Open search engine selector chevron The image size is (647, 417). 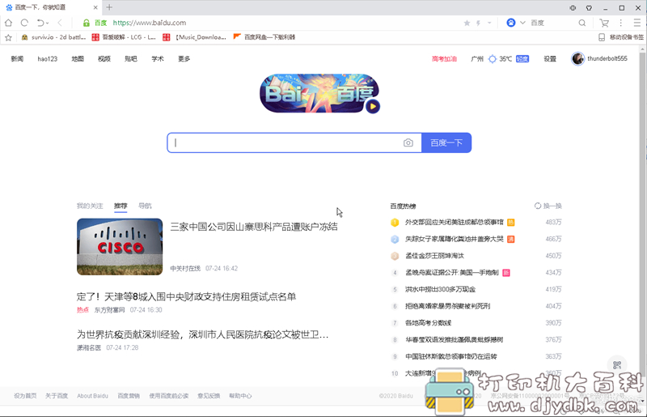point(522,23)
